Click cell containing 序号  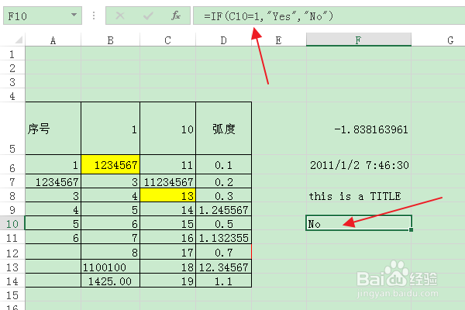(x=53, y=129)
